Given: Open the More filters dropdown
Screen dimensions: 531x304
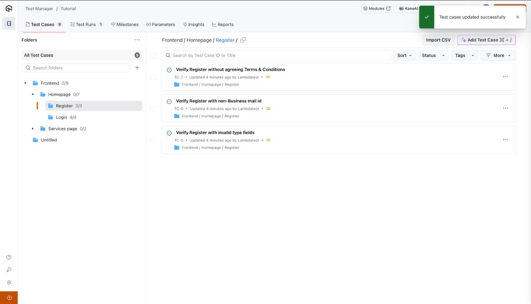Looking at the screenshot, I should tap(498, 55).
